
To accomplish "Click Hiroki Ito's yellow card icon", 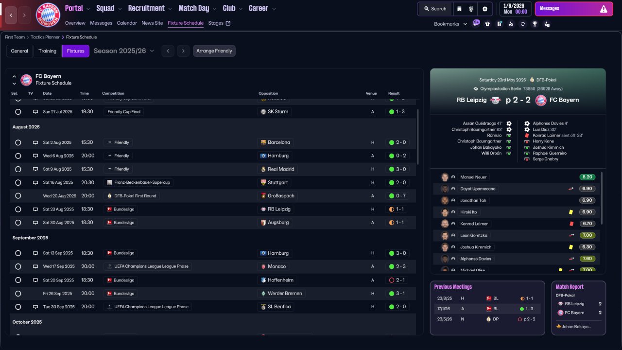I will point(571,212).
